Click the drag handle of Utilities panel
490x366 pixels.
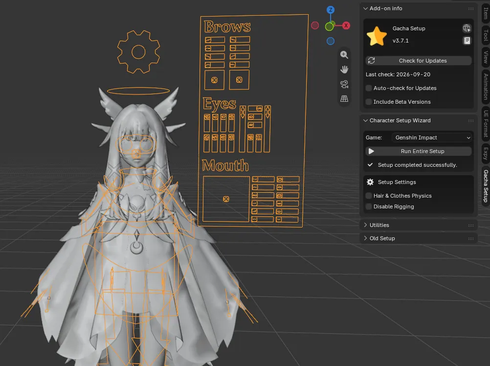(471, 226)
